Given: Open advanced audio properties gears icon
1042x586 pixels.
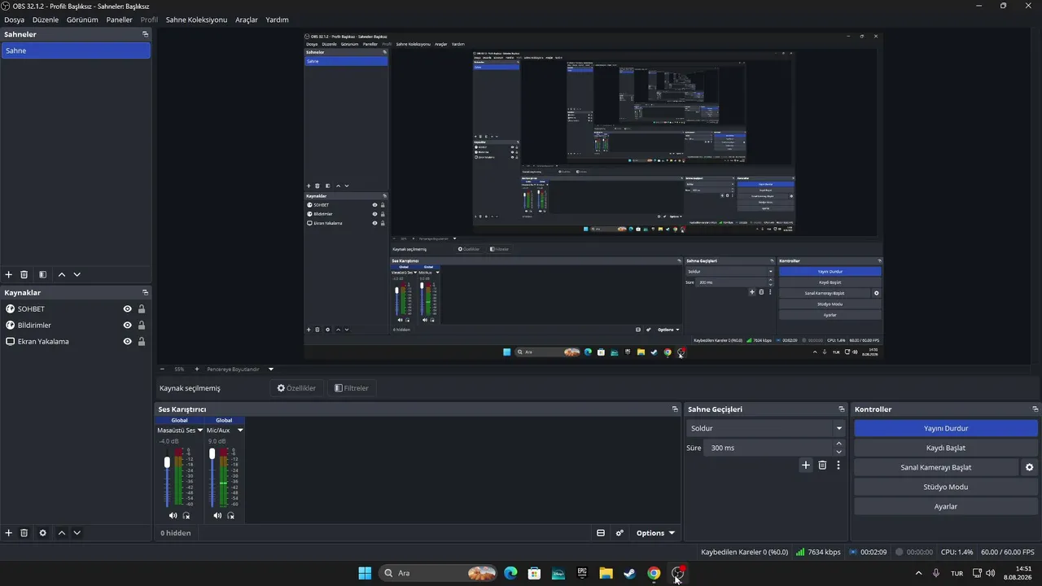Looking at the screenshot, I should point(620,533).
